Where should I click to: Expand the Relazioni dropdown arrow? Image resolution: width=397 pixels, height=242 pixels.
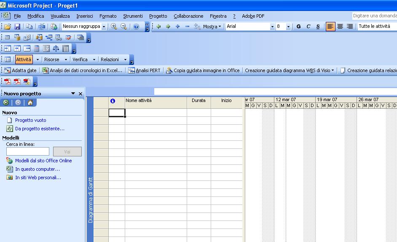click(125, 59)
